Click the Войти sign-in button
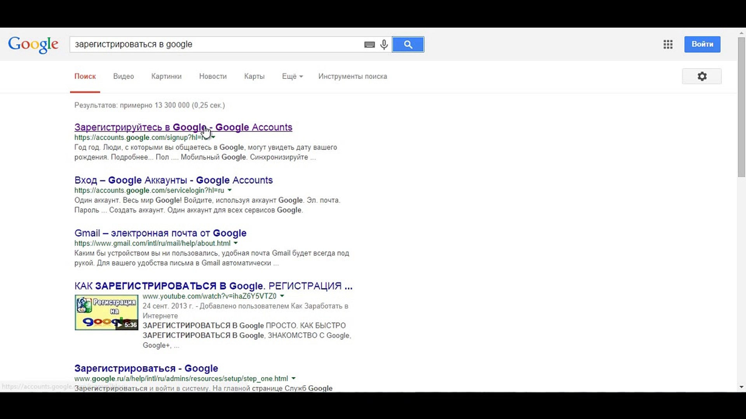The width and height of the screenshot is (746, 419). pos(702,44)
